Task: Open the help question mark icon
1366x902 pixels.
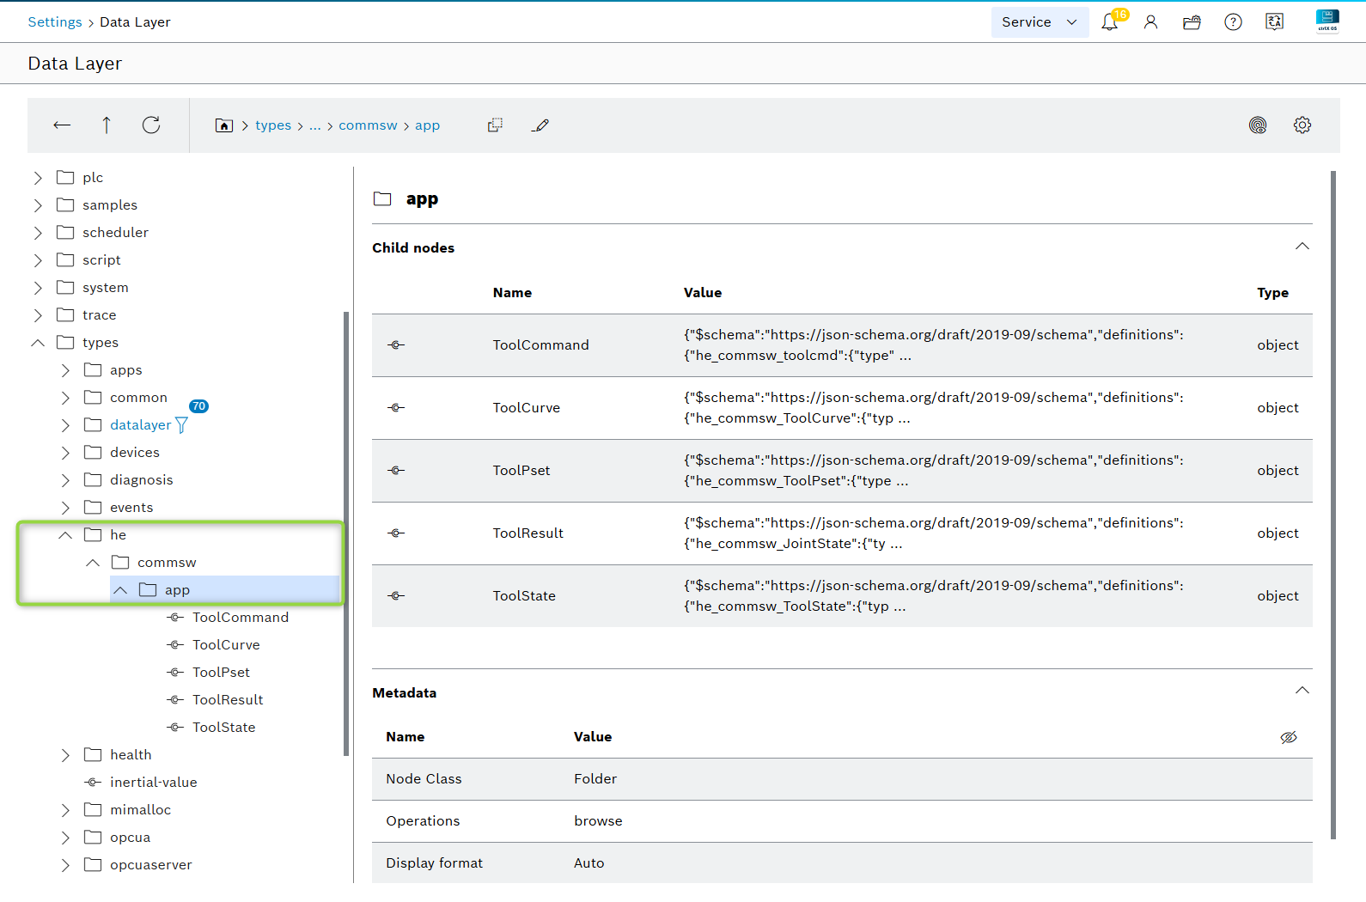Action: tap(1233, 22)
